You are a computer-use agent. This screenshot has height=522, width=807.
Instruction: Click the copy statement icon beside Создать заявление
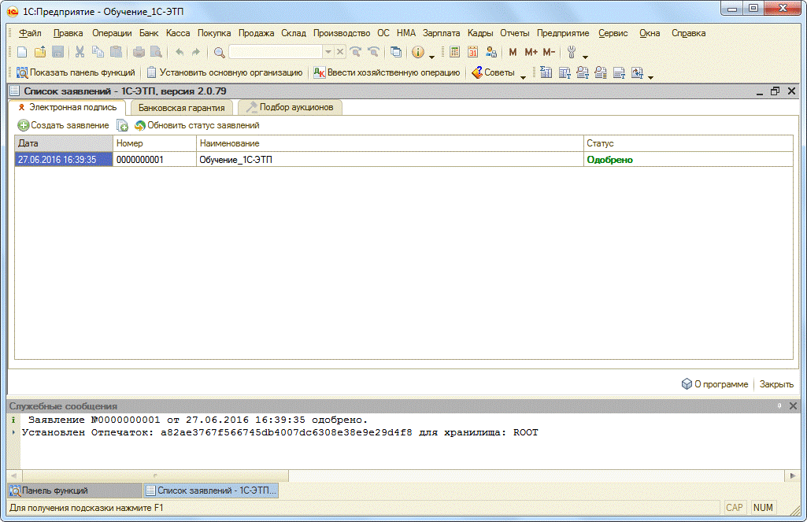[x=122, y=125]
